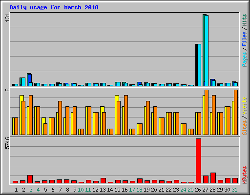
Task: Select the blue Files bar on day 3
Action: pos(30,78)
